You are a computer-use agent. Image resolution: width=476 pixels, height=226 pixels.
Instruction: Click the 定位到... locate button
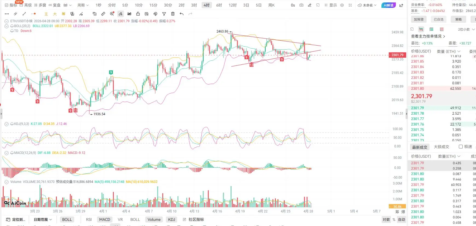click(x=16, y=219)
